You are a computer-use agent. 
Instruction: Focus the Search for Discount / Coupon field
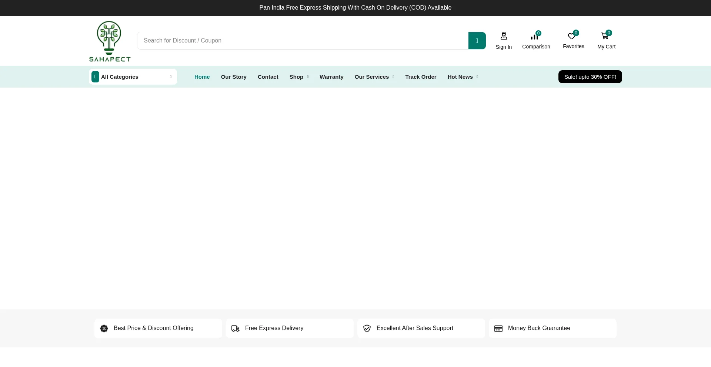(302, 41)
